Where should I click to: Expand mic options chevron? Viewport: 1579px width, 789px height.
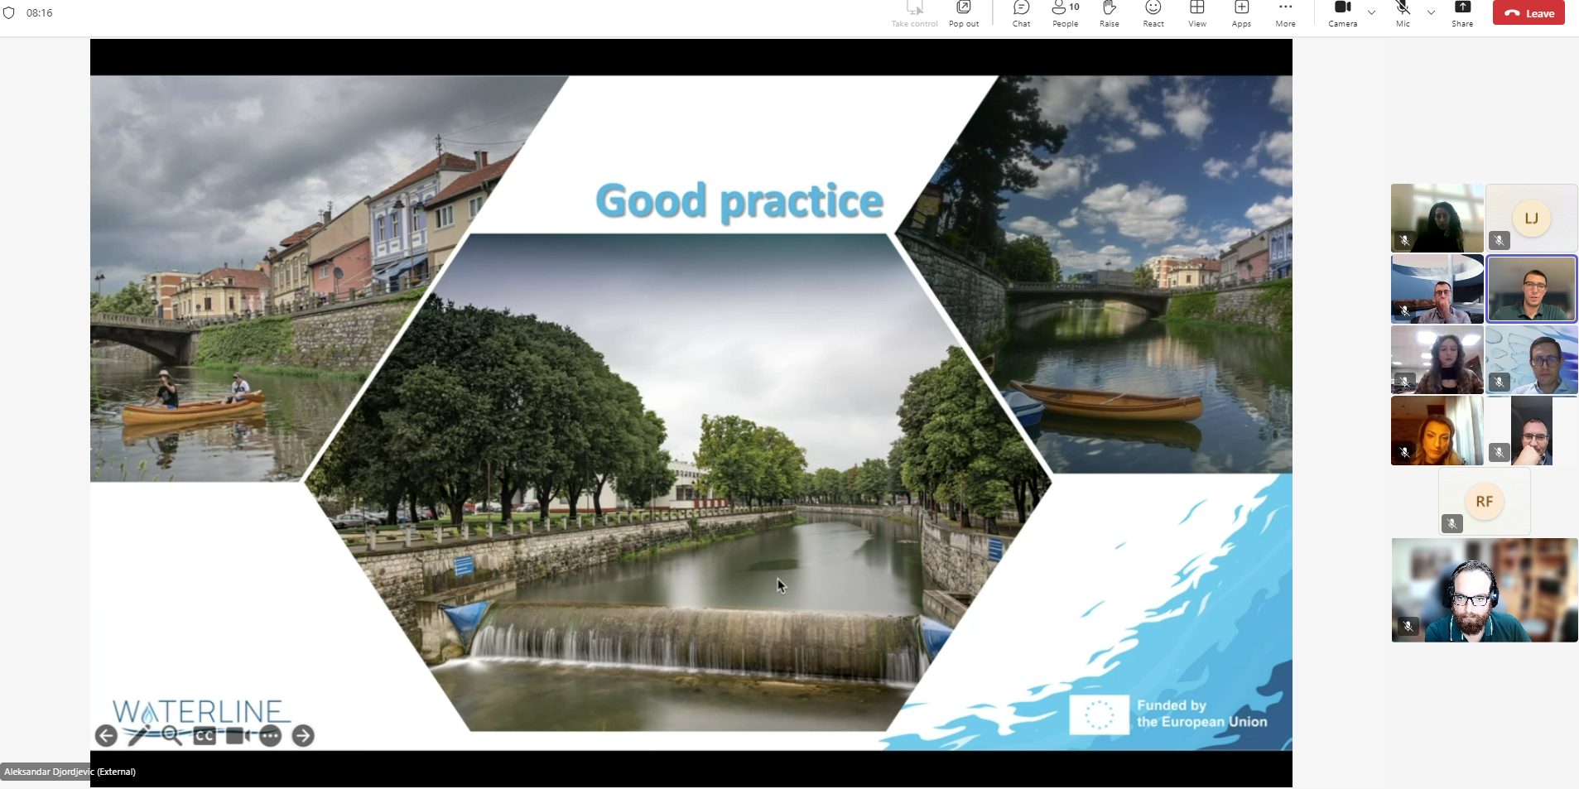coord(1431,12)
